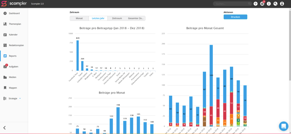
Task: Click the monthly bar labeled 133
Action: click(x=111, y=126)
